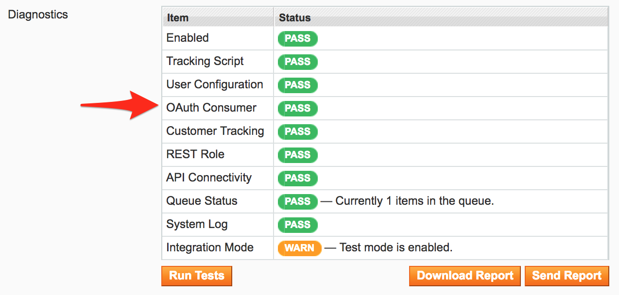Screen dimensions: 619x295
Task: Click the Diagnostics section label
Action: 38,15
